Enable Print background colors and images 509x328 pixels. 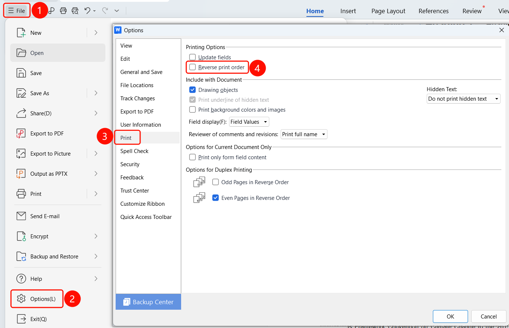coord(192,109)
